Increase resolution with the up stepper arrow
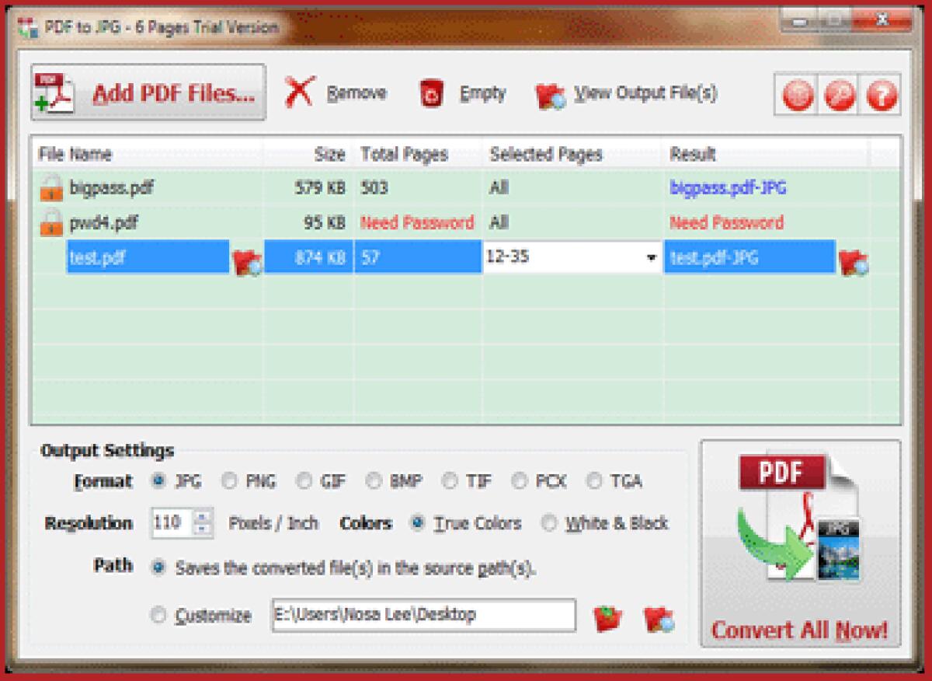This screenshot has height=681, width=932. 203,516
